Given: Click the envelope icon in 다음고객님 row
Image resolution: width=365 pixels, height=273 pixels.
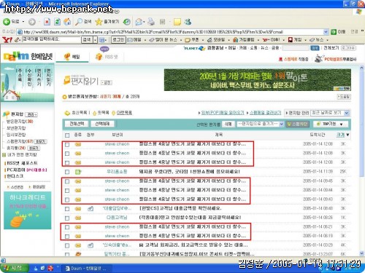Looking at the screenshot, I should [78, 218].
